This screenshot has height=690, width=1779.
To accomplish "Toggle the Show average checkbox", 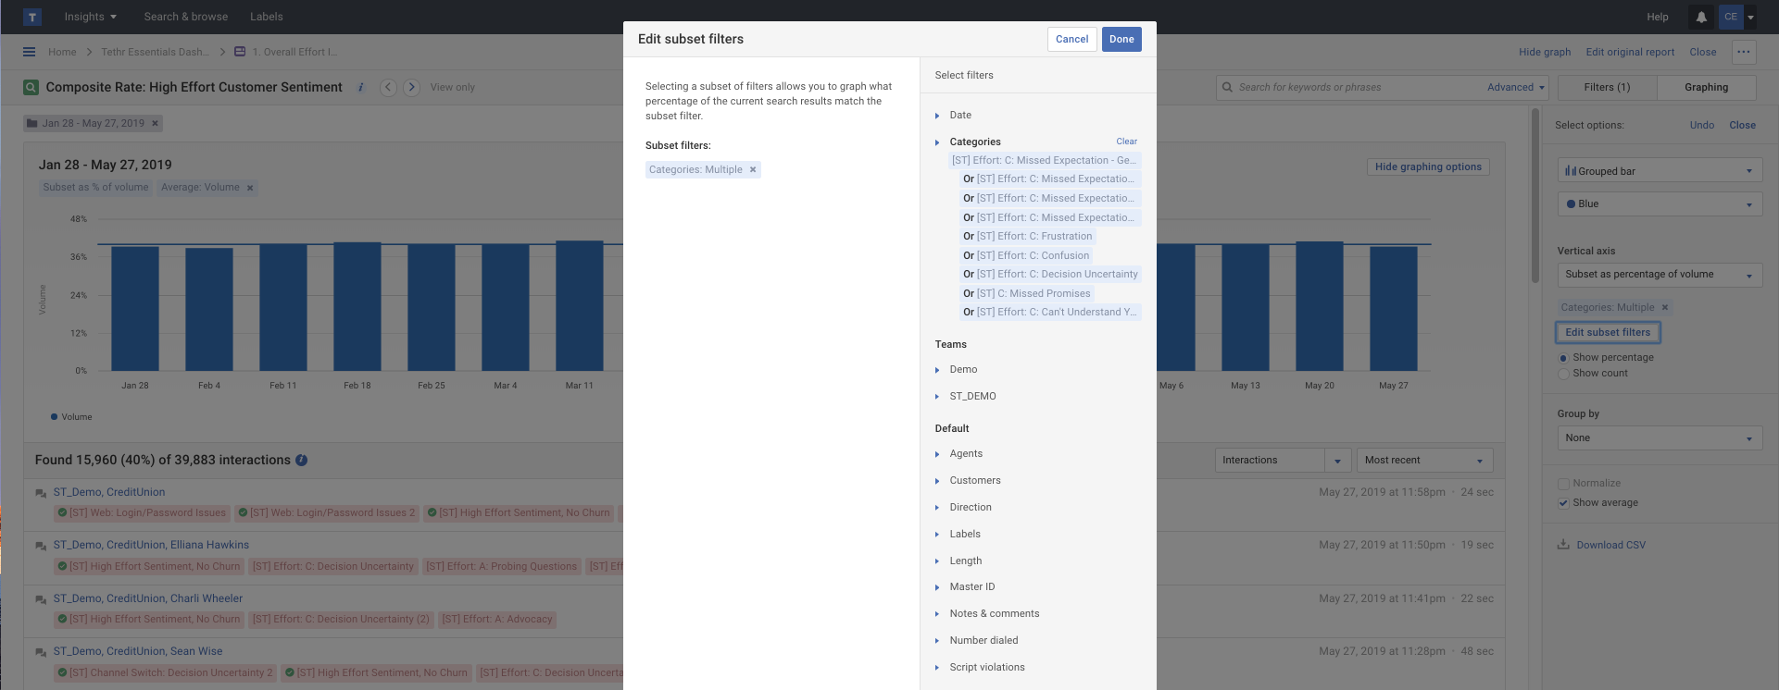I will point(1564,503).
